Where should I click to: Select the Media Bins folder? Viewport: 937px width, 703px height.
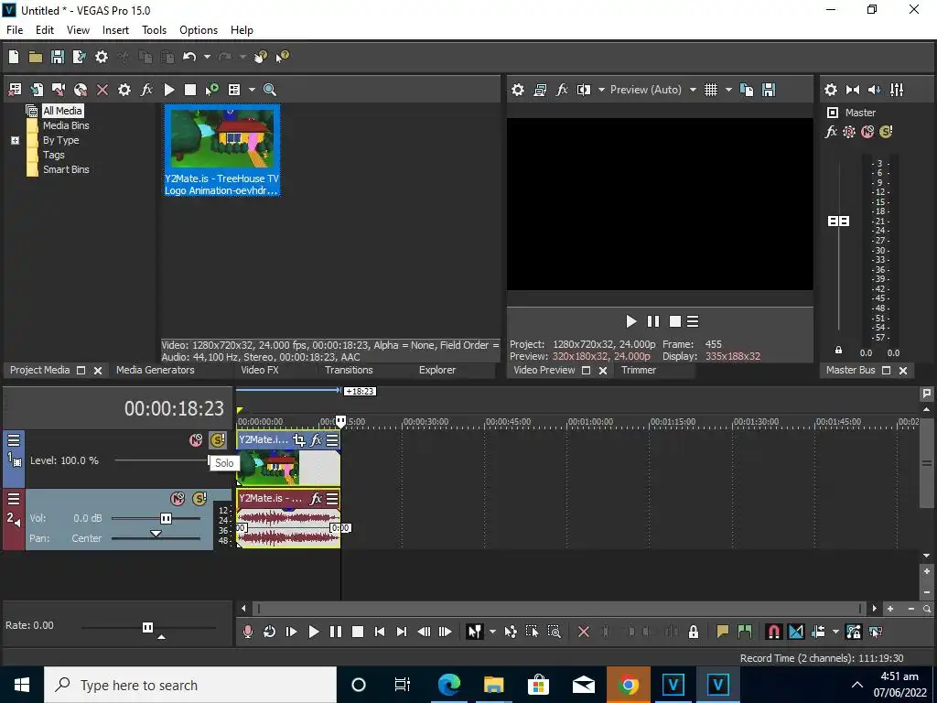coord(66,125)
